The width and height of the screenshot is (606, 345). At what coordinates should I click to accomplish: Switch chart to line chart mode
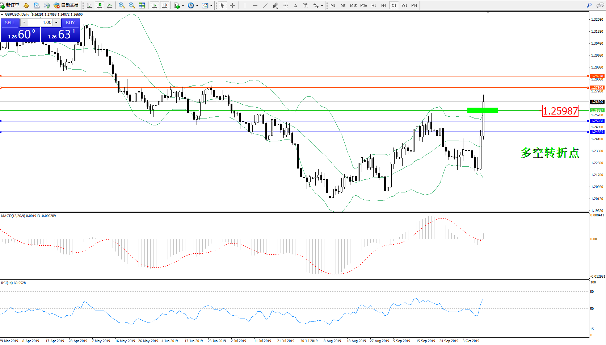point(110,5)
